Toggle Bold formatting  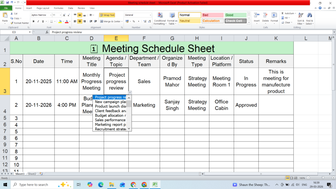(33, 21)
